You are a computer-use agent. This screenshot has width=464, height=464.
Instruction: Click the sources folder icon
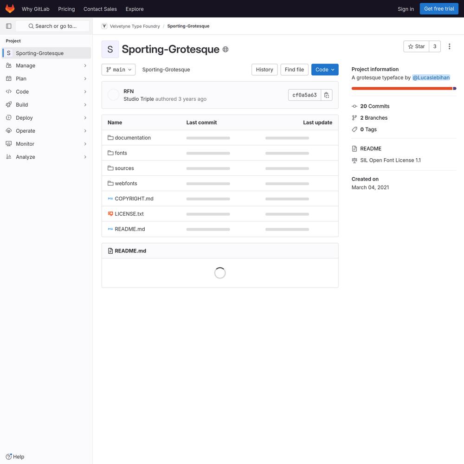110,168
